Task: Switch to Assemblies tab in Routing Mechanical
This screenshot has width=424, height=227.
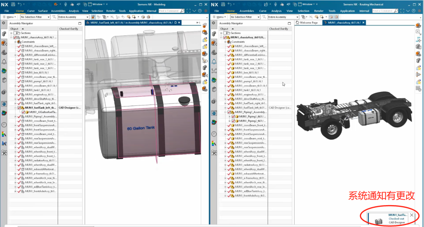Action: click(x=247, y=11)
